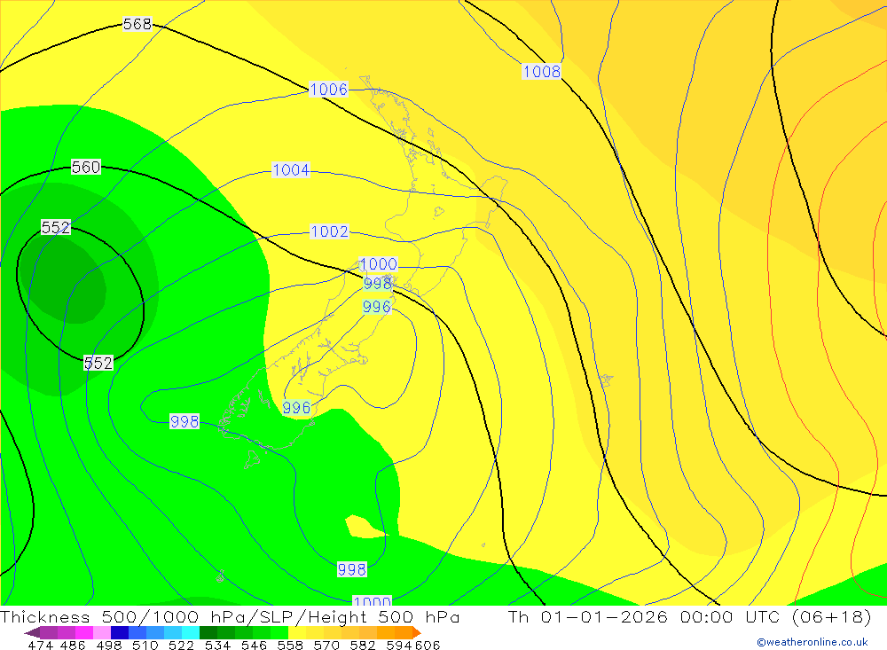The height and width of the screenshot is (650, 887).
Task: Click the legend value 534
Action: click(x=218, y=645)
